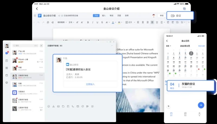Toggle underline formatting in the document toolbar

pyautogui.click(x=97, y=22)
